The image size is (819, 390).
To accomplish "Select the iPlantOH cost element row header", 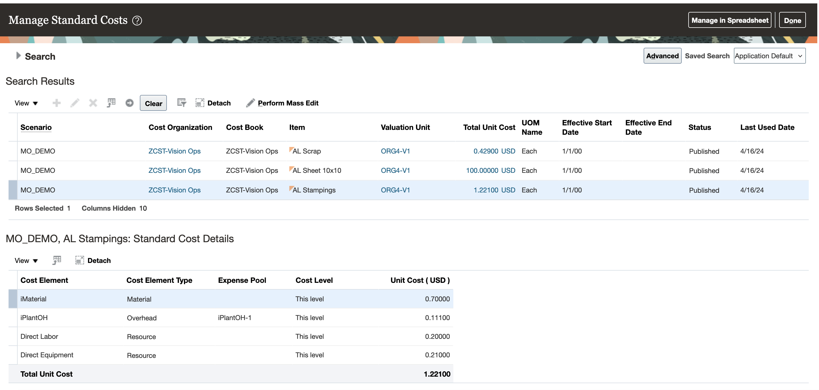I will [13, 318].
